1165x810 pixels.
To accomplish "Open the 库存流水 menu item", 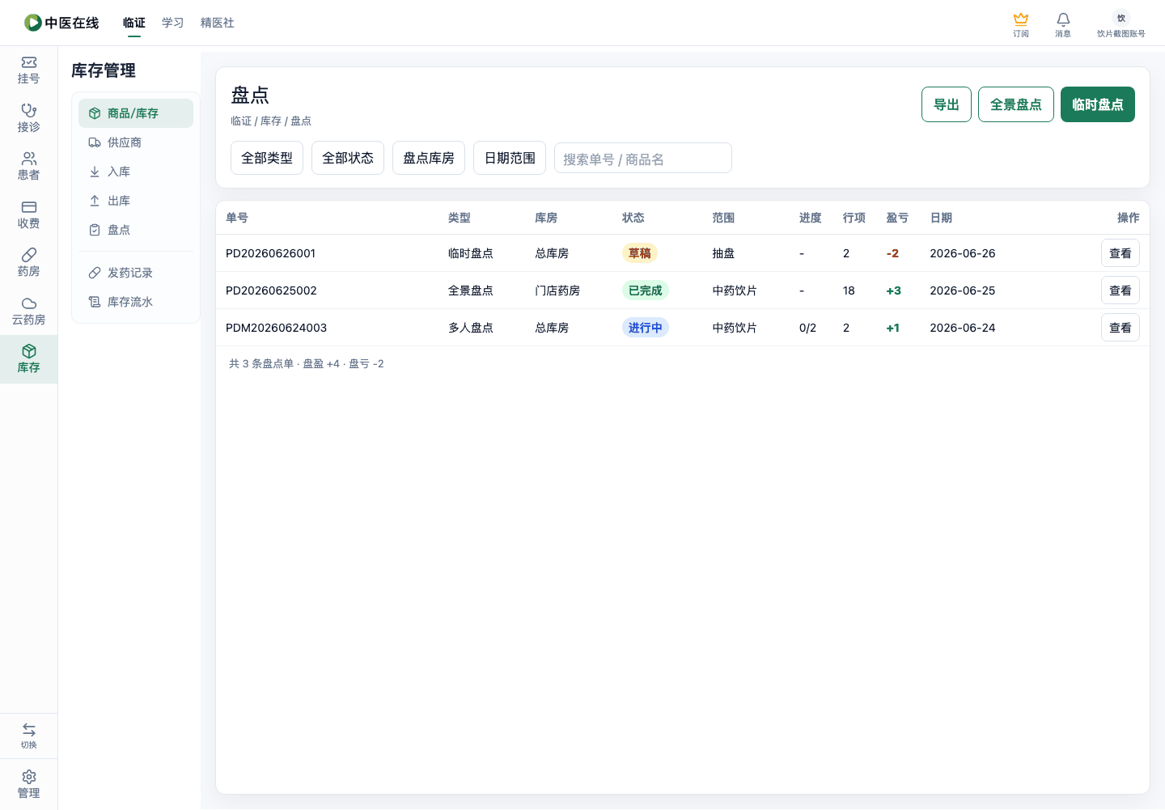I will 136,302.
